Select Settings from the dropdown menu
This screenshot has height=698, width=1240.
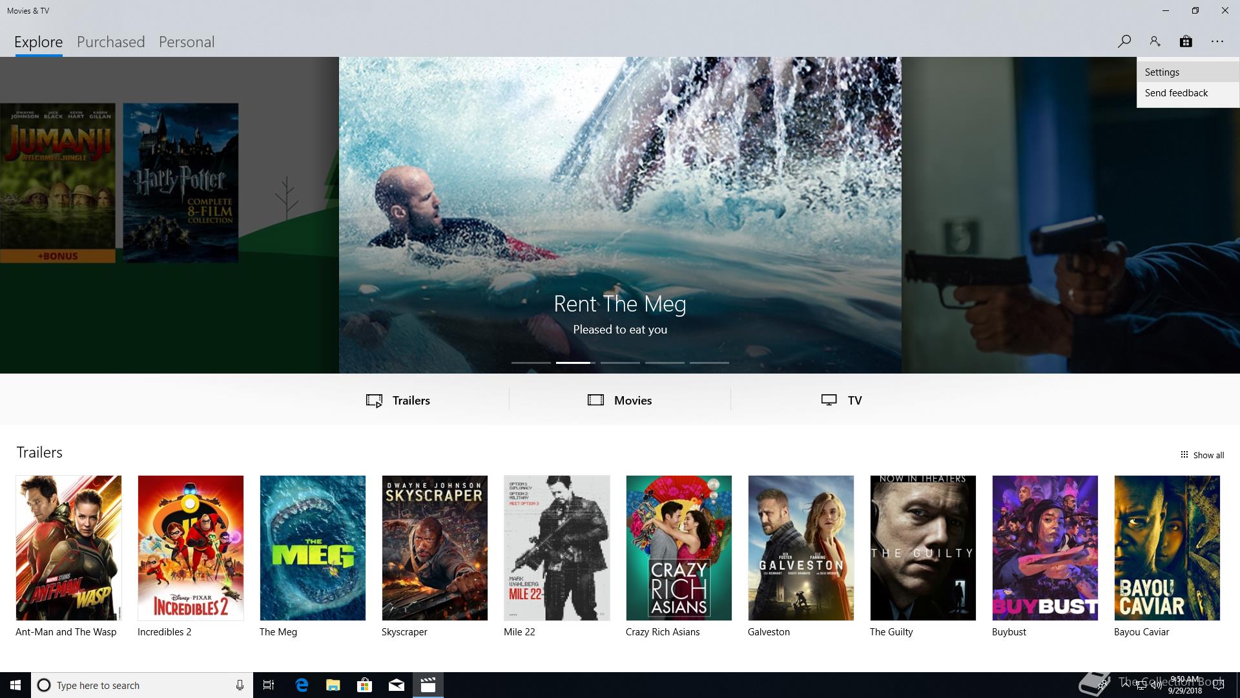click(x=1188, y=72)
